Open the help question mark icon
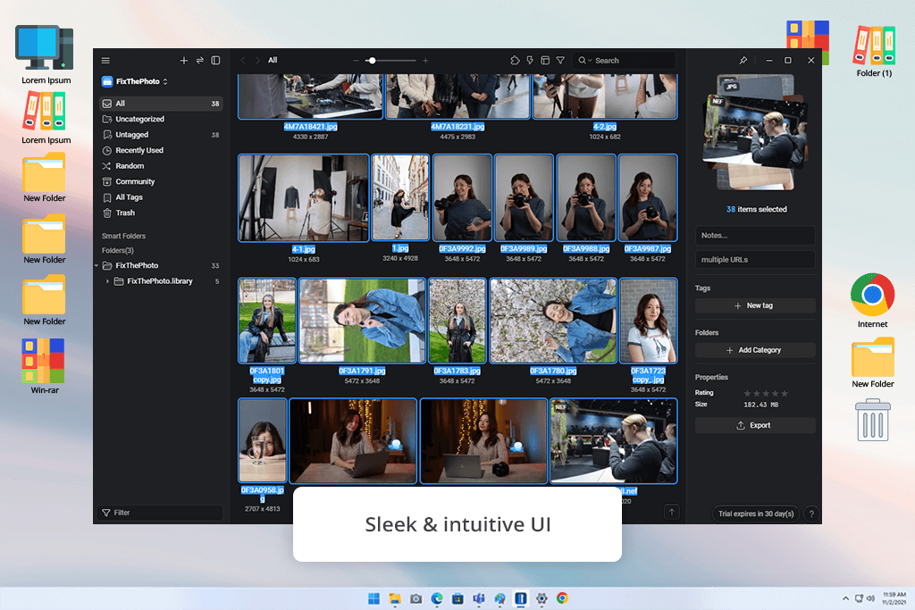Image resolution: width=915 pixels, height=610 pixels. 811,514
